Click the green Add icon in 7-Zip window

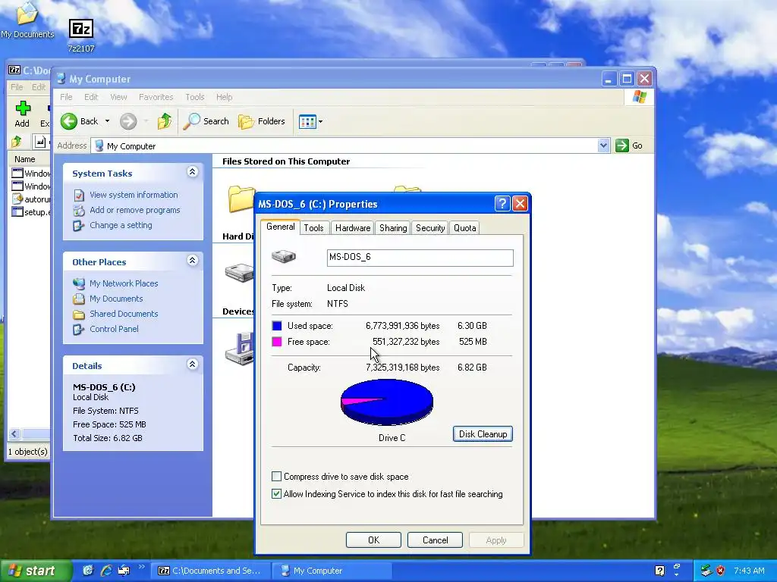click(x=22, y=108)
